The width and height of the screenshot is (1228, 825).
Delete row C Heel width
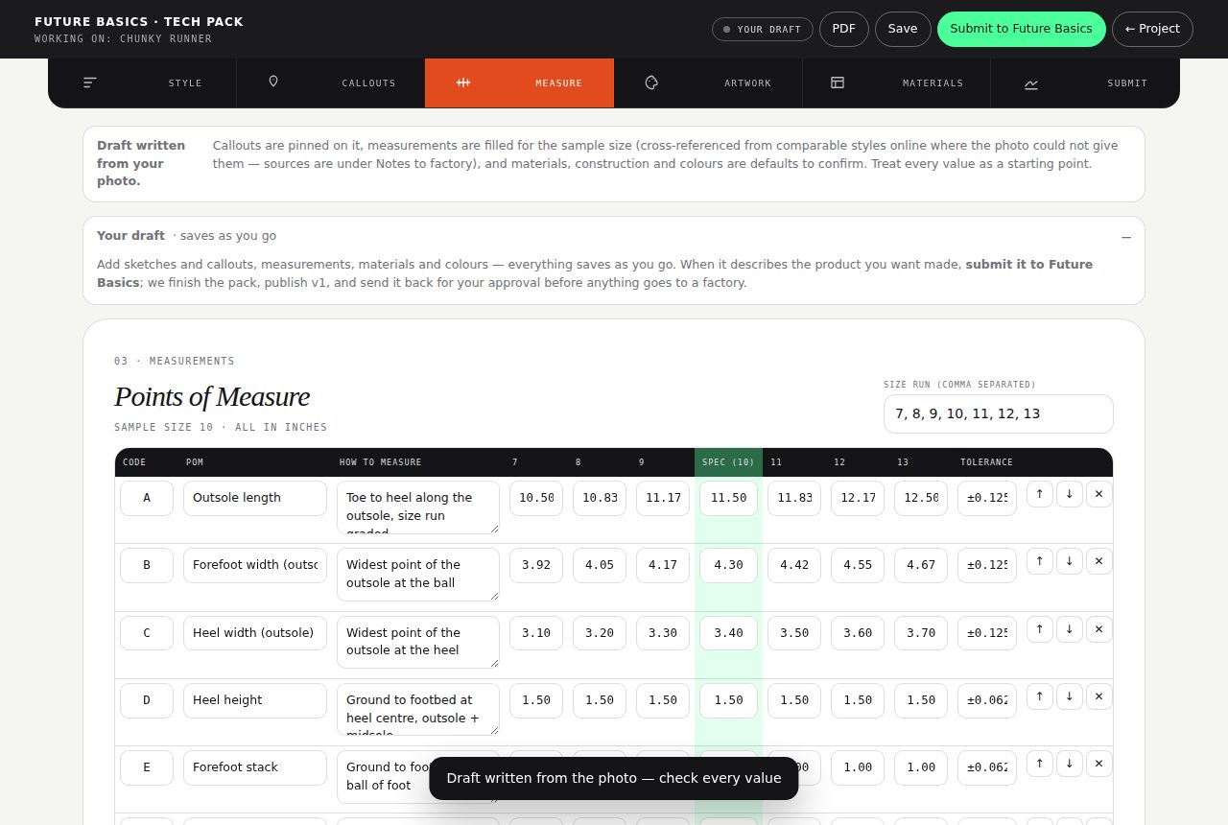click(x=1099, y=629)
